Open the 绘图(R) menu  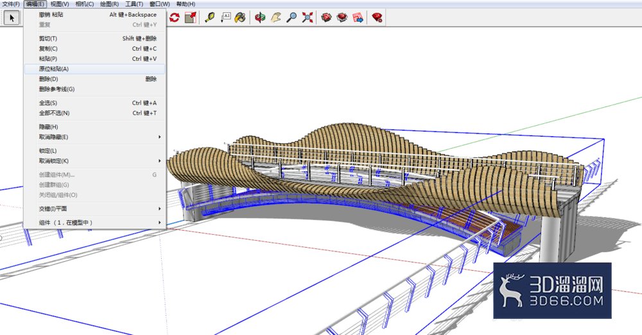[109, 4]
